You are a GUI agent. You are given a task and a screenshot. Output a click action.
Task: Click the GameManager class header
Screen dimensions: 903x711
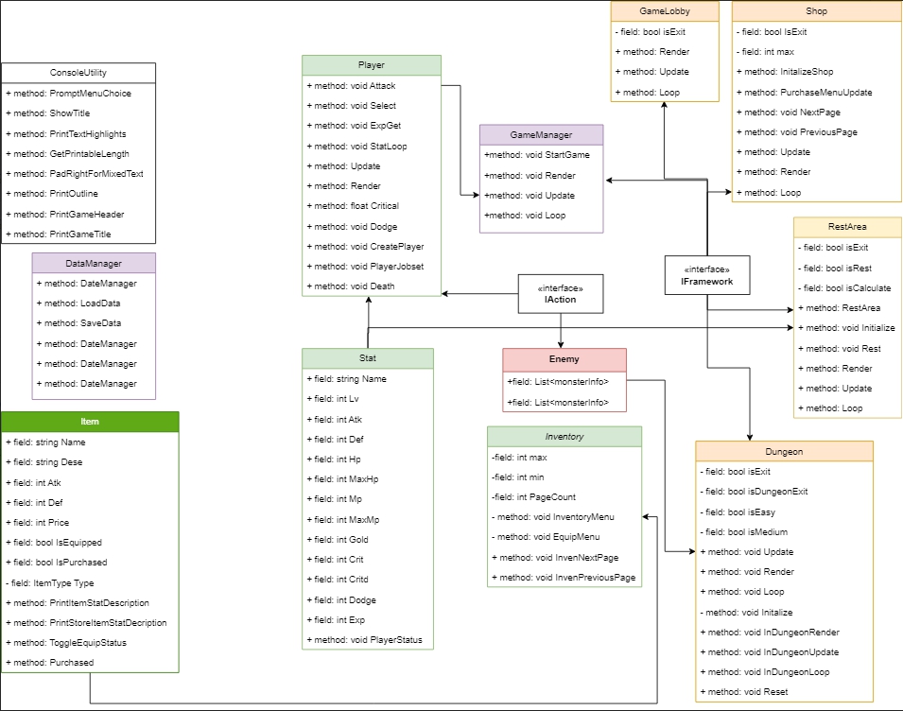542,134
